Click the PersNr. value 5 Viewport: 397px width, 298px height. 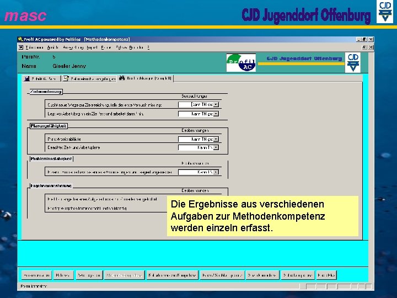[x=54, y=57]
